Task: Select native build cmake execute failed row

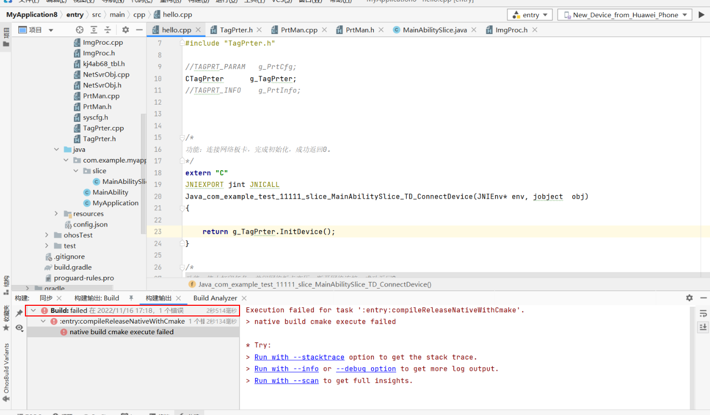Action: click(x=133, y=332)
